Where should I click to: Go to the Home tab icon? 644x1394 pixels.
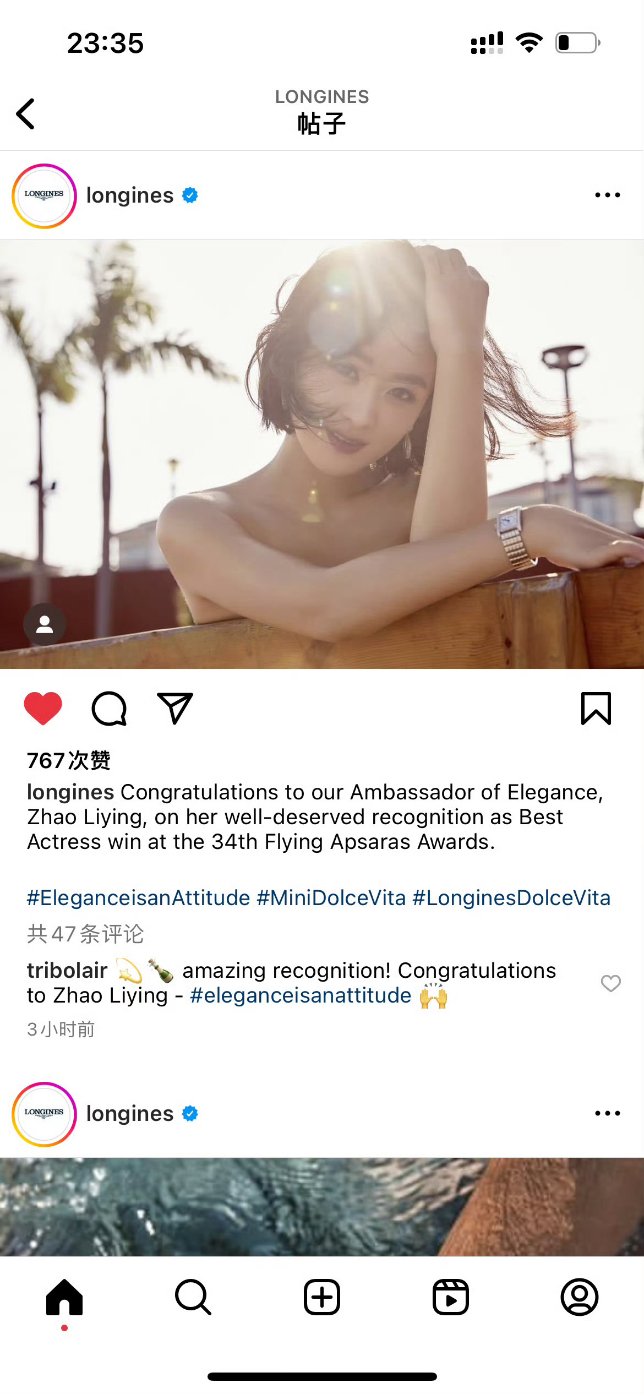(x=64, y=1297)
